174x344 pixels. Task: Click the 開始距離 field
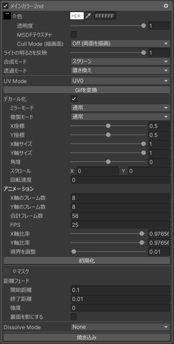coord(120,290)
